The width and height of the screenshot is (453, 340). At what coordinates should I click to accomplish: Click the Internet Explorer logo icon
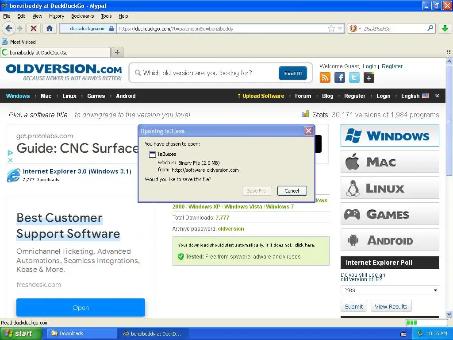pyautogui.click(x=13, y=175)
